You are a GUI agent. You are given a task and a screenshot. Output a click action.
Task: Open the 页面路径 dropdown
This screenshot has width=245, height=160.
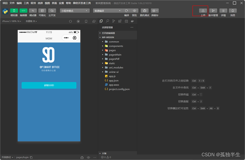7,157
